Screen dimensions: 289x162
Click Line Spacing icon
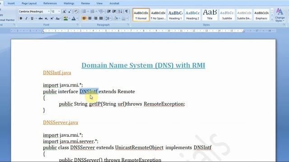point(107,18)
